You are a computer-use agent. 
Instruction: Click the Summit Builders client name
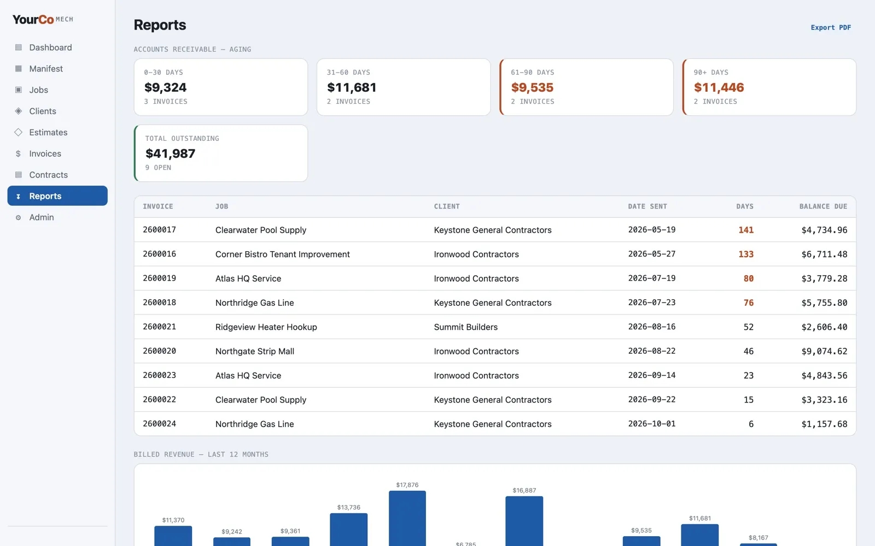coord(466,327)
